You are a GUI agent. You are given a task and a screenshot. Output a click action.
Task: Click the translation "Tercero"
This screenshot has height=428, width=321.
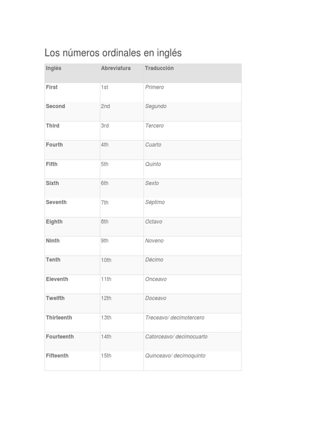click(154, 126)
